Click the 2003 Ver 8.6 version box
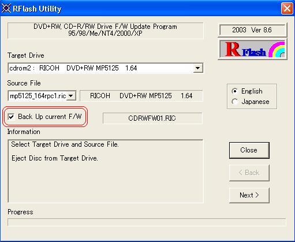 pyautogui.click(x=252, y=30)
